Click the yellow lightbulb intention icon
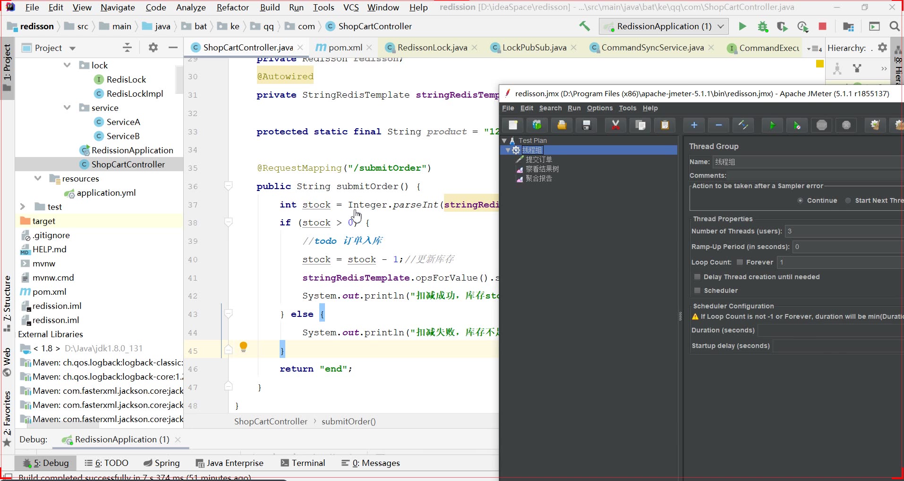Image resolution: width=904 pixels, height=481 pixels. [243, 347]
